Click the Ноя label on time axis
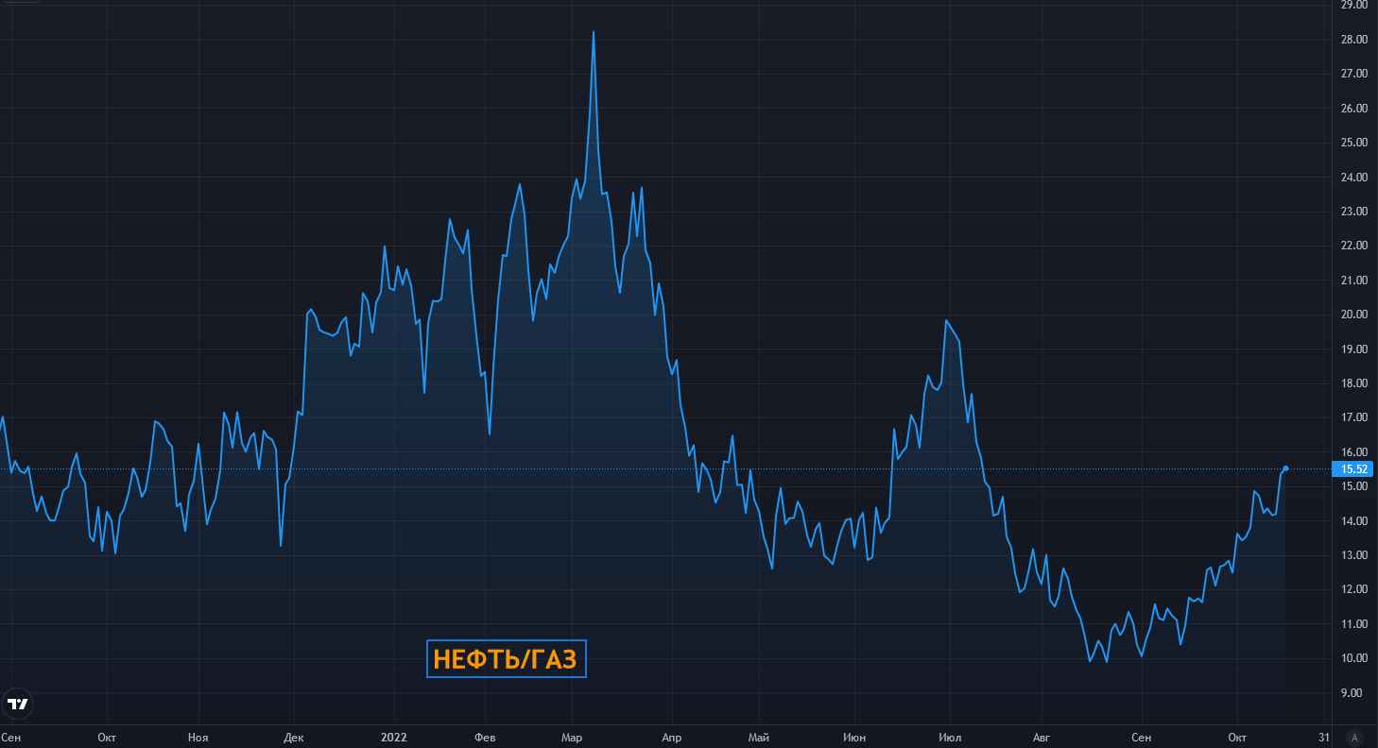The width and height of the screenshot is (1378, 748). [x=198, y=737]
